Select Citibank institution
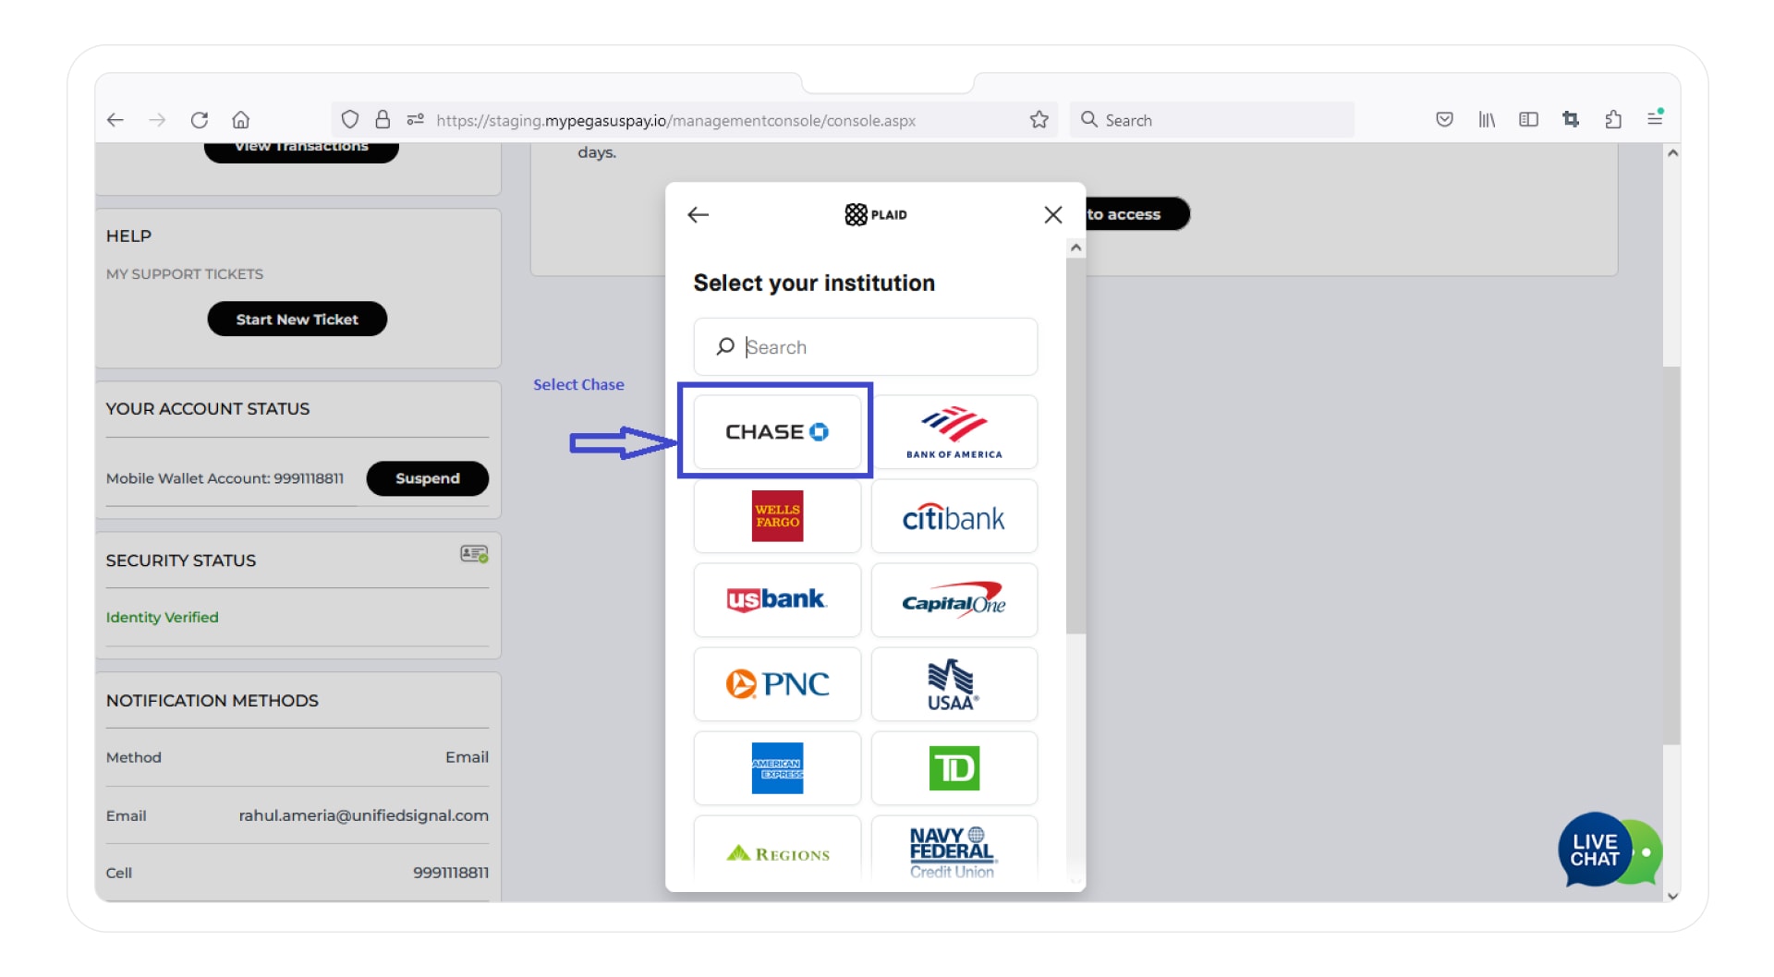This screenshot has height=977, width=1774. 954,516
